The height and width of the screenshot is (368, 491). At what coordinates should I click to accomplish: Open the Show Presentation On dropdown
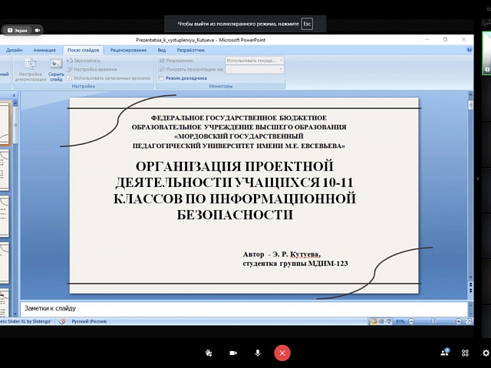(x=254, y=69)
